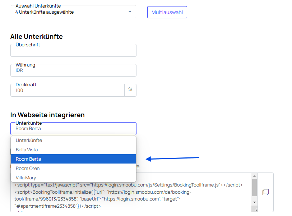This screenshot has width=292, height=216.
Task: Click the code box scrollbar thumb
Action: pyautogui.click(x=254, y=188)
